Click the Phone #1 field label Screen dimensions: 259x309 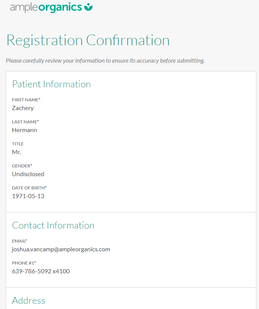pyautogui.click(x=24, y=263)
